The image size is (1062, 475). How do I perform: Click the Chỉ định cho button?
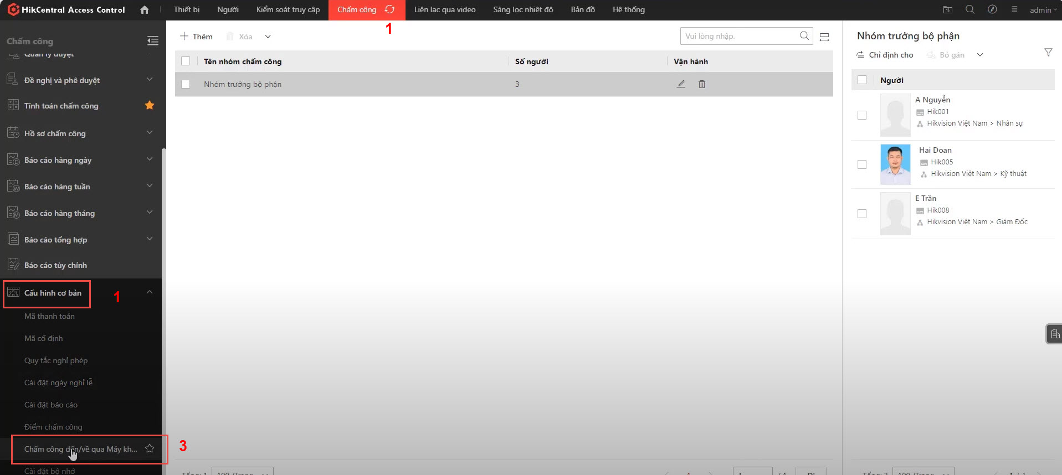[x=885, y=55]
